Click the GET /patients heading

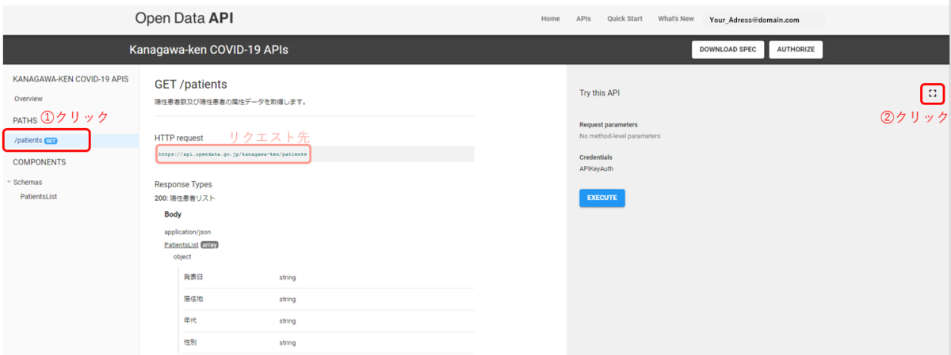click(x=191, y=85)
